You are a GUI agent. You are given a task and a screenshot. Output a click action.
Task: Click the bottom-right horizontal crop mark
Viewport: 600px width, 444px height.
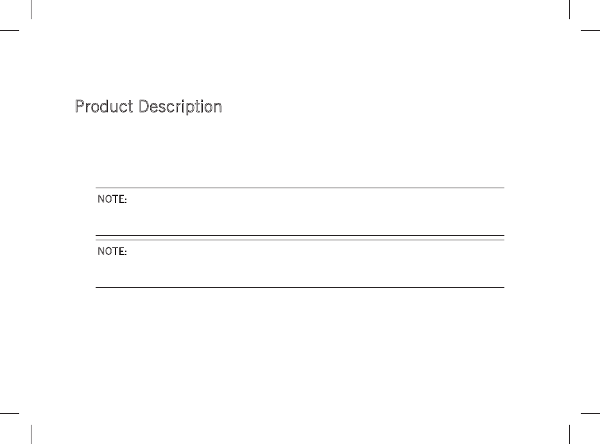[590, 413]
